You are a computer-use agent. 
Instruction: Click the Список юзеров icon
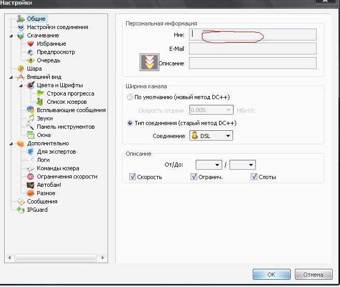pos(40,102)
